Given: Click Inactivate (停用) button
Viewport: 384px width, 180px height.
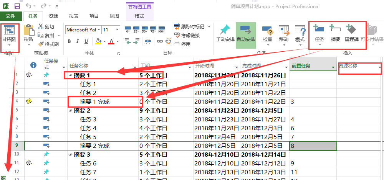Looking at the screenshot, I should coord(182,44).
